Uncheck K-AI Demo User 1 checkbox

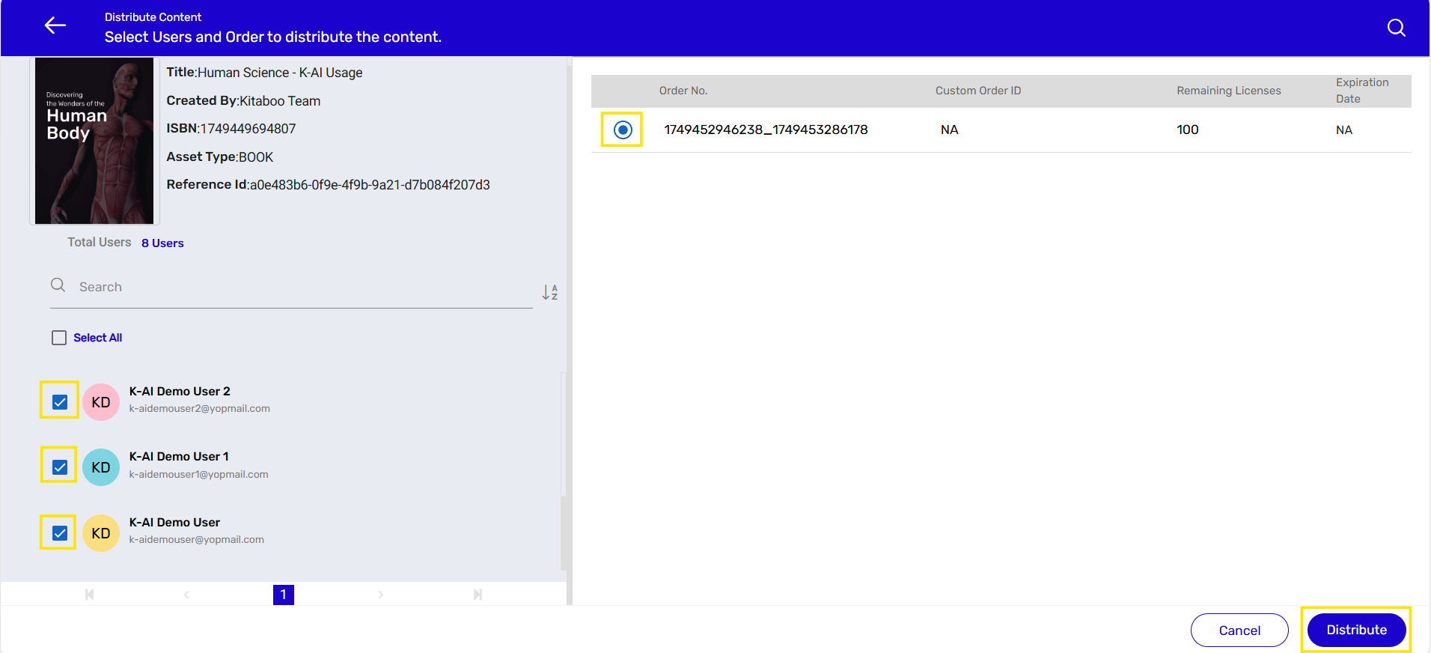[60, 467]
